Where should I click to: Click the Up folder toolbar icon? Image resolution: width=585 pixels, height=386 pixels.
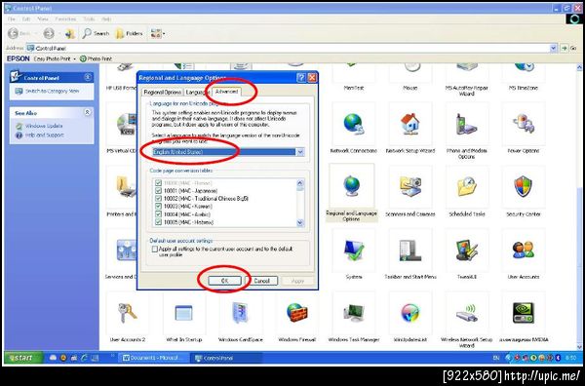pos(70,33)
